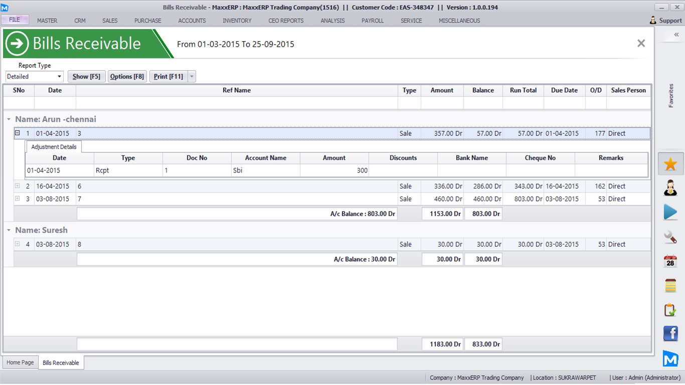Open the Print button dropdown arrow
This screenshot has width=685, height=385.
click(x=192, y=77)
